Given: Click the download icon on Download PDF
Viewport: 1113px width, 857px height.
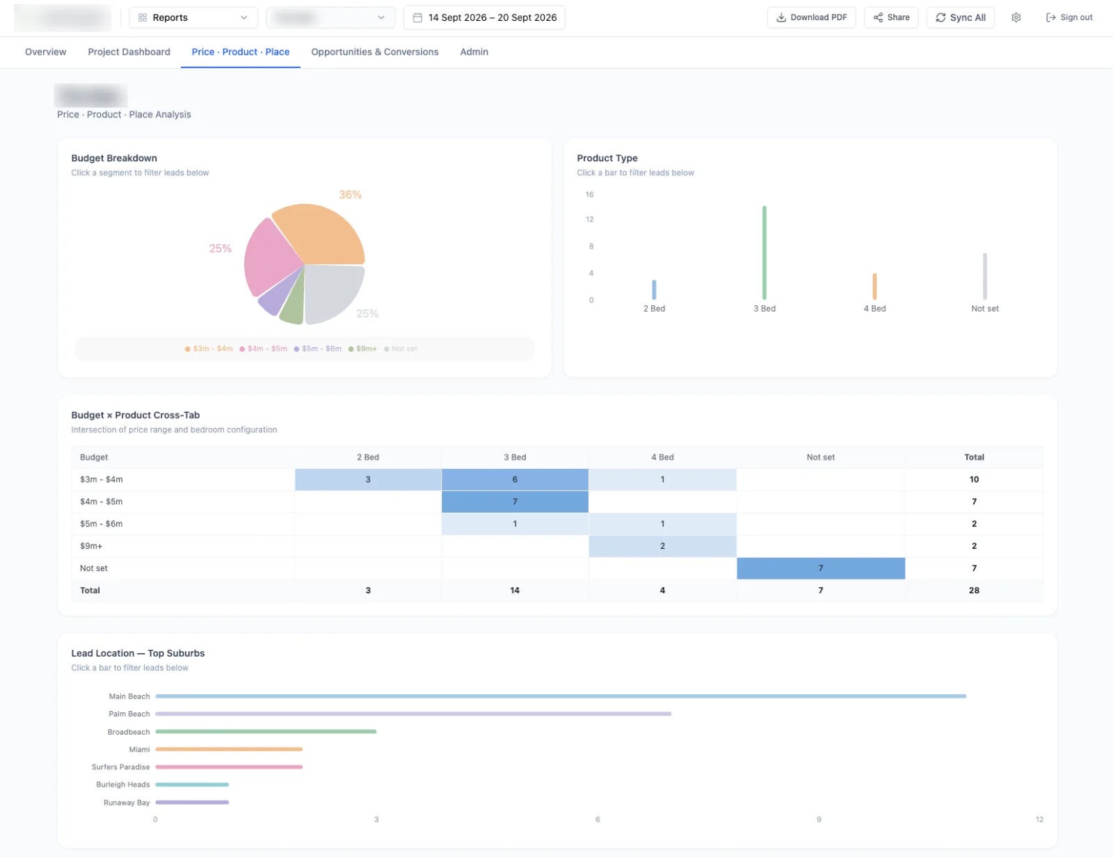Looking at the screenshot, I should tap(781, 17).
